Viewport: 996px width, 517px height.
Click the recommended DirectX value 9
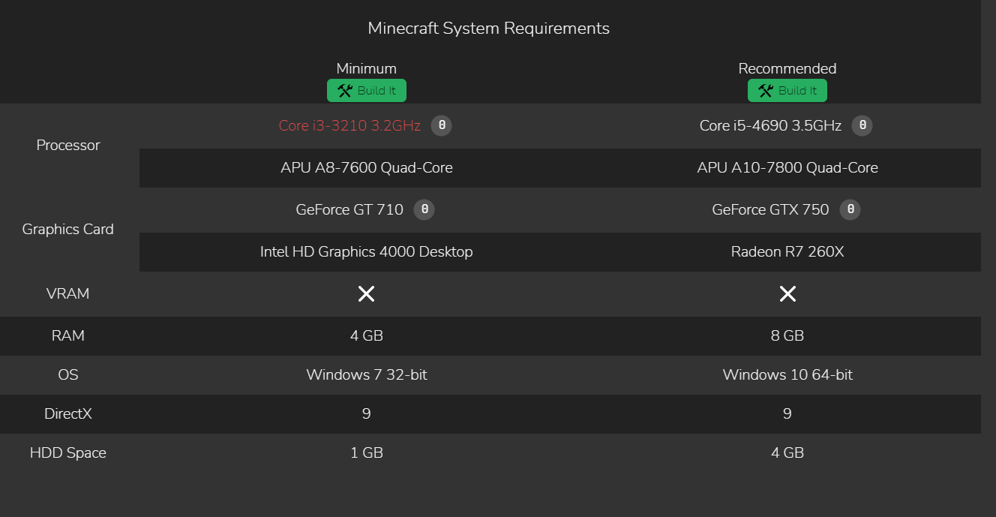pos(787,413)
